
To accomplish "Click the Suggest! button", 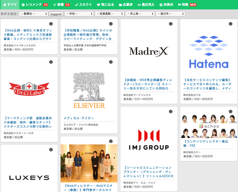I will (56, 14).
